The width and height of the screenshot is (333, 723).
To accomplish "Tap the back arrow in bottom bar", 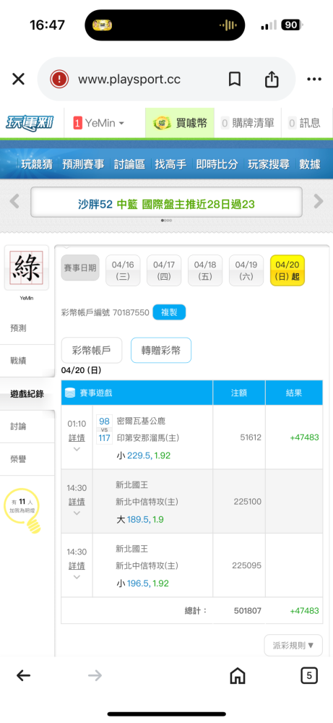I will (23, 676).
